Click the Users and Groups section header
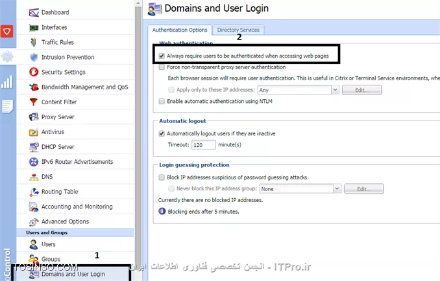 point(75,232)
